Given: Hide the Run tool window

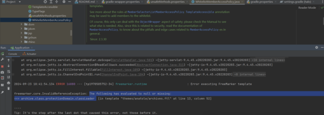Looking at the screenshot, I should [x=322, y=48].
